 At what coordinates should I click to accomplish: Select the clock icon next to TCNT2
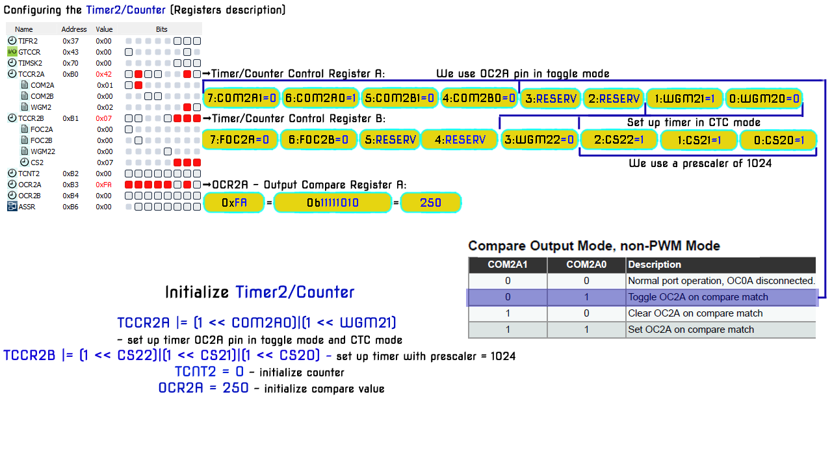(13, 174)
